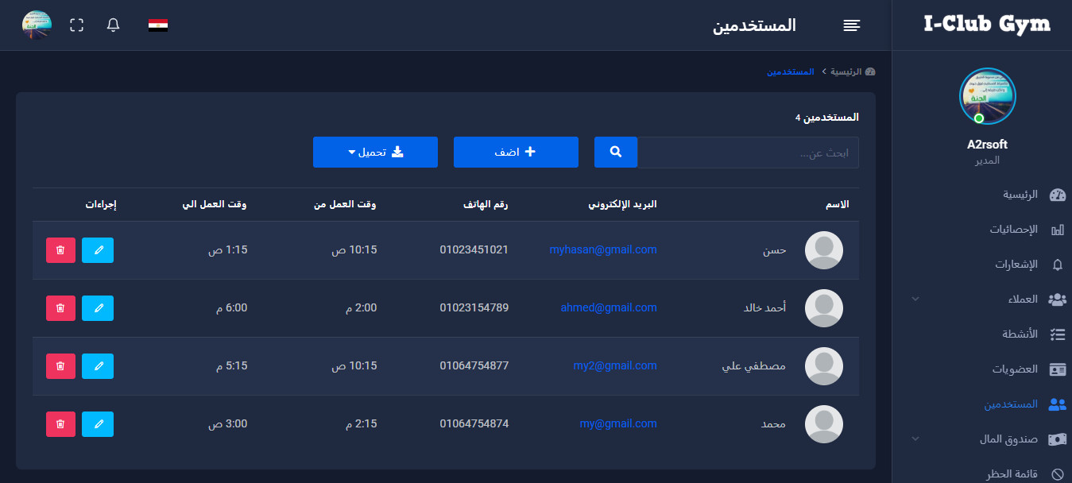Click the اضف add button
The image size is (1072, 483).
pyautogui.click(x=515, y=152)
